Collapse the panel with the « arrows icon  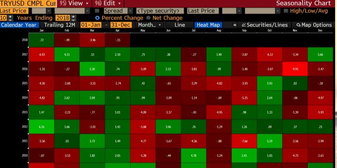point(234,25)
